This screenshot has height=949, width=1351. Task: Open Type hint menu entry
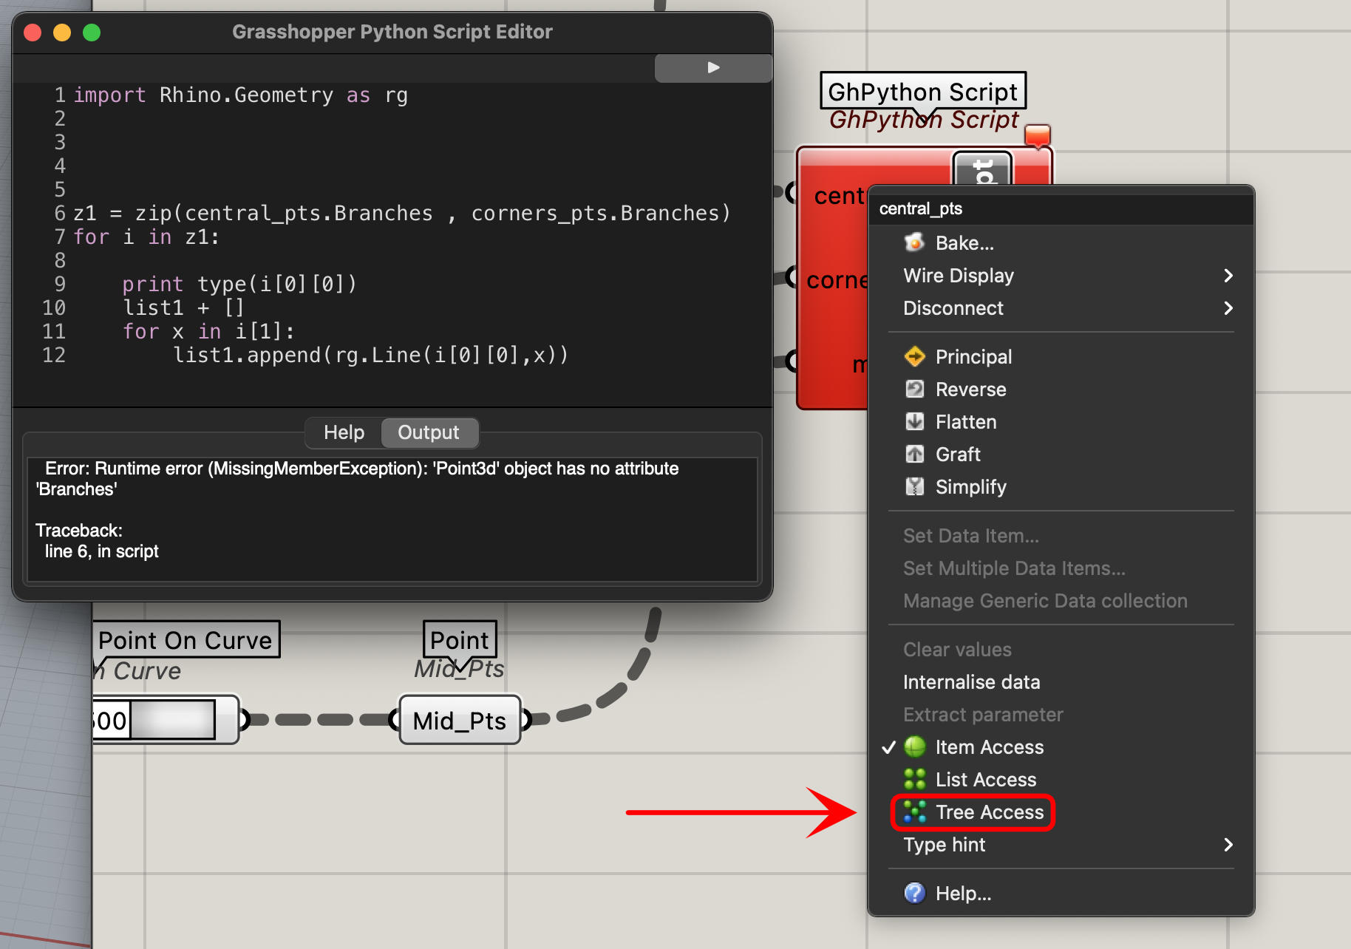[x=1061, y=844]
